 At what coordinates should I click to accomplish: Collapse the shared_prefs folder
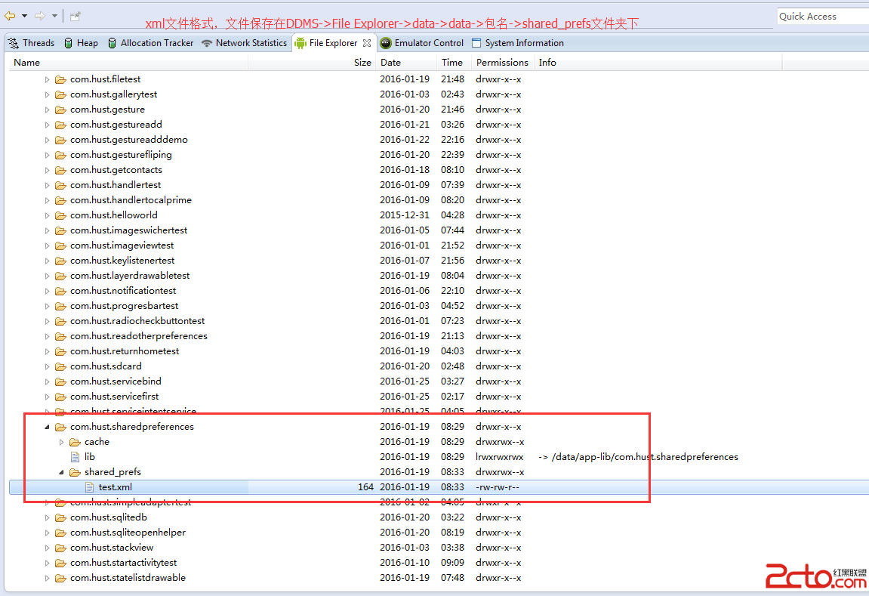click(x=61, y=472)
